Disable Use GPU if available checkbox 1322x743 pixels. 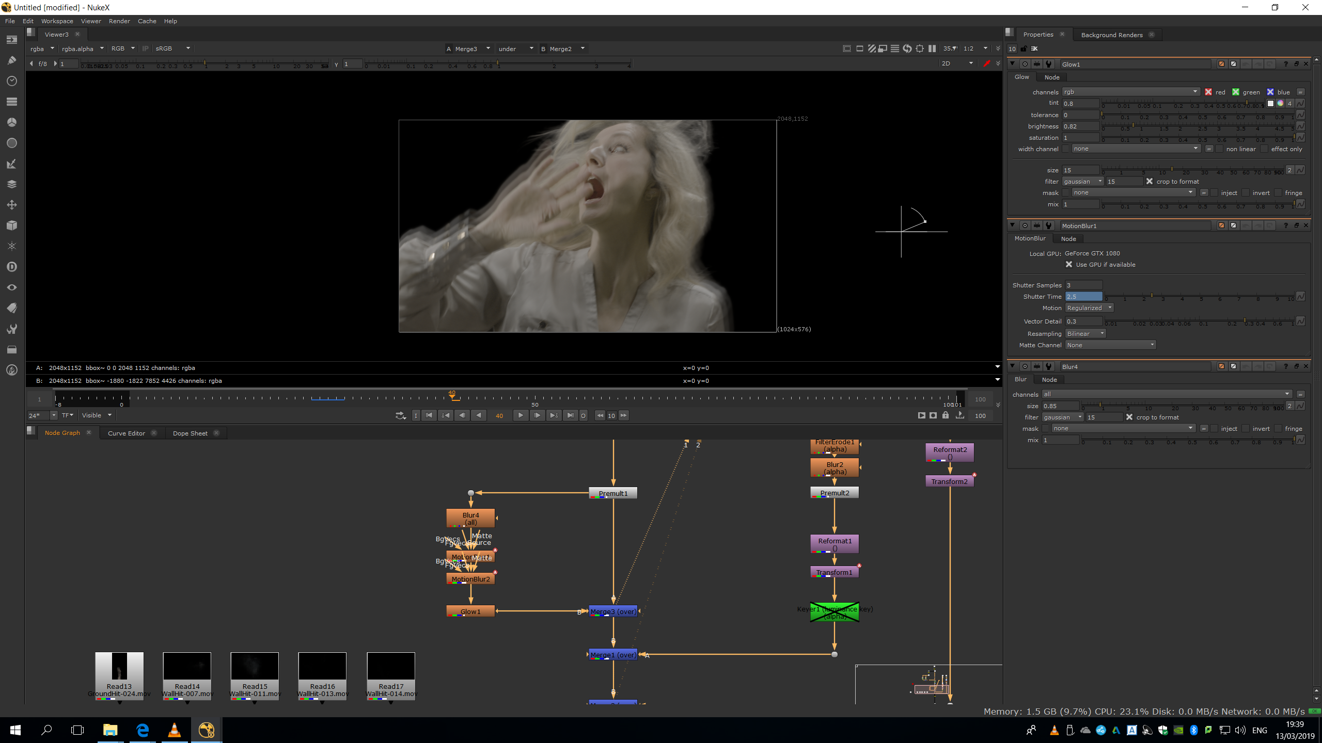point(1069,265)
